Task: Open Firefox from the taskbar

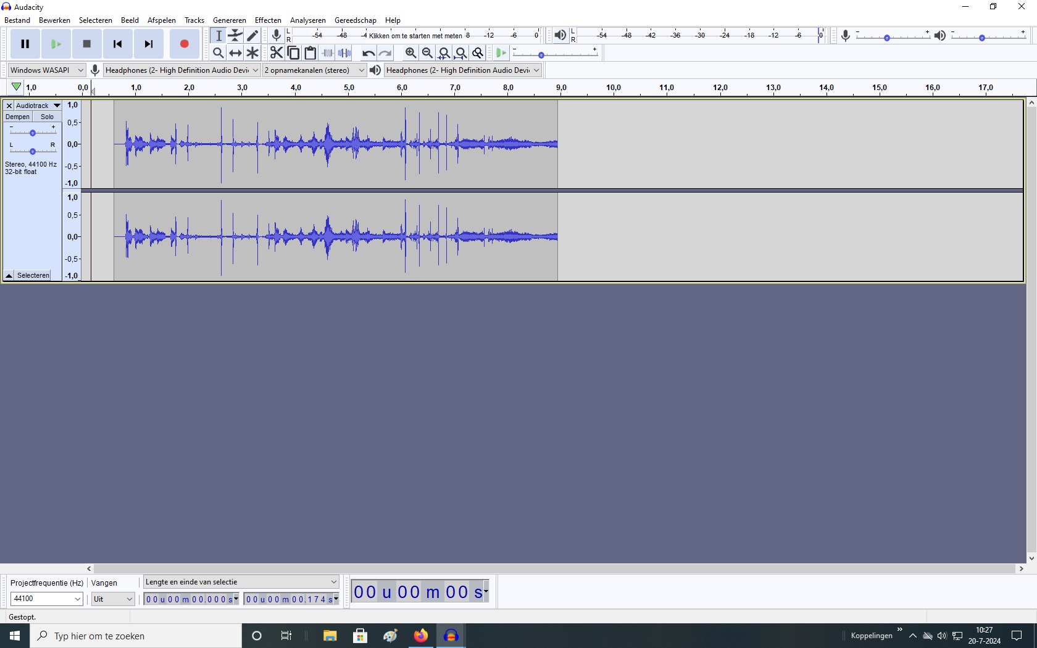Action: [x=420, y=636]
